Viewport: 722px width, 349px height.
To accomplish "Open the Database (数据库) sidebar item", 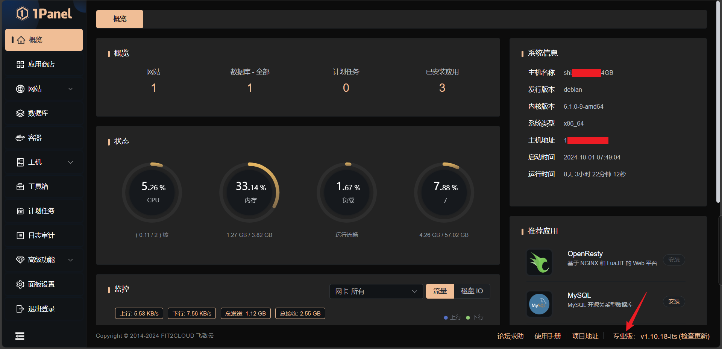I will coord(38,113).
